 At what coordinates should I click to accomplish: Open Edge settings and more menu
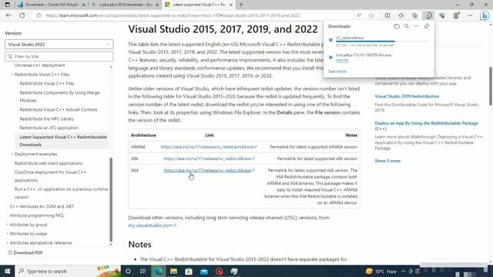470,15
